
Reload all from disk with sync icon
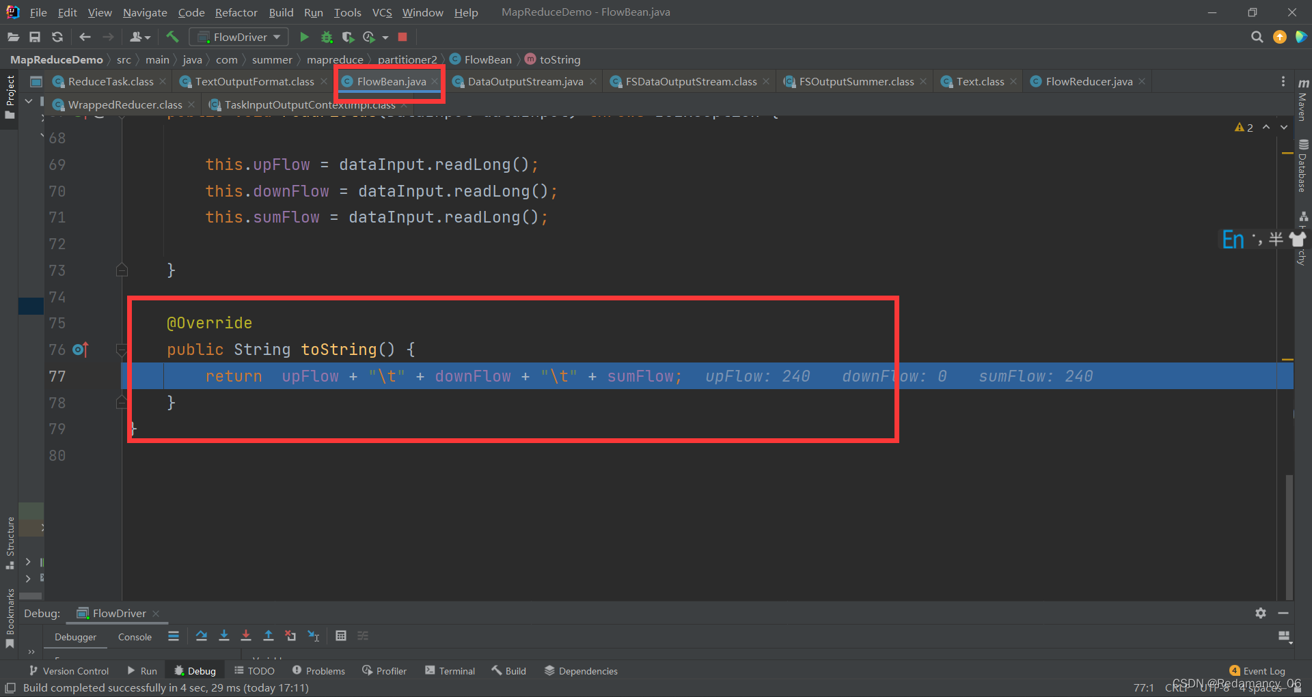(x=57, y=37)
